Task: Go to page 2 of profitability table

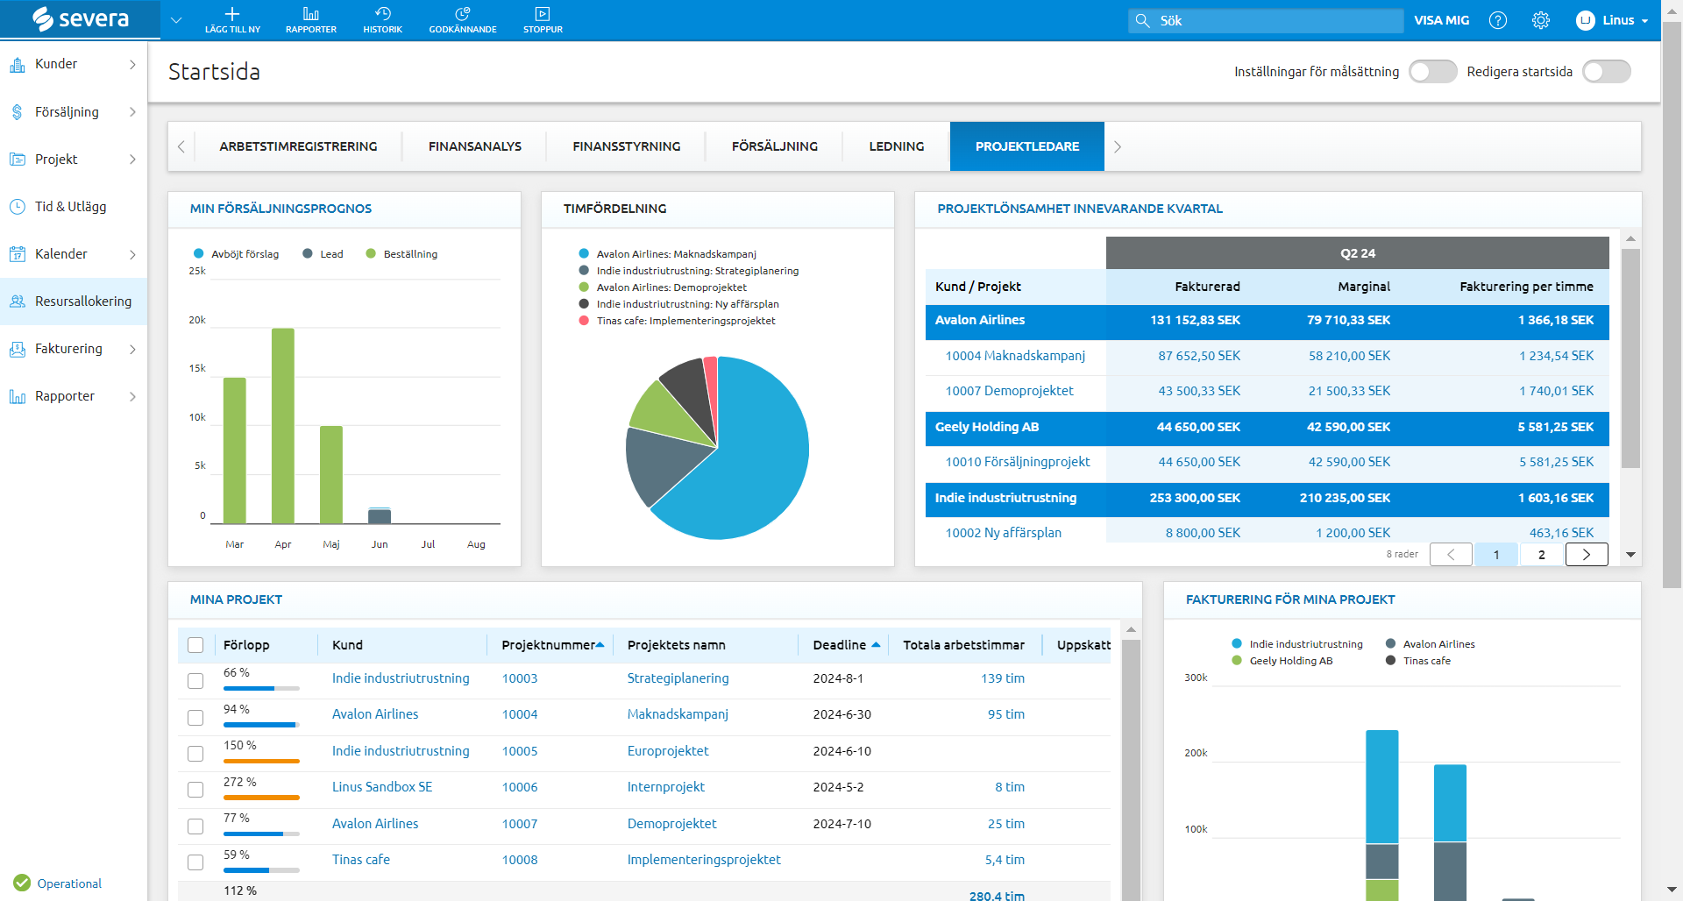Action: tap(1541, 555)
